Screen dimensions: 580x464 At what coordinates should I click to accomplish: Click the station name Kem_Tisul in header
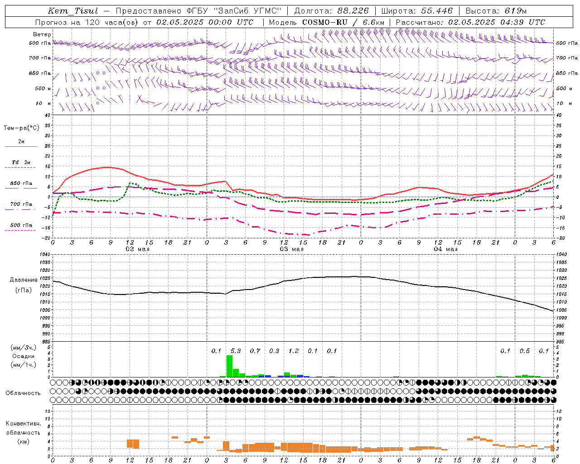coord(73,11)
